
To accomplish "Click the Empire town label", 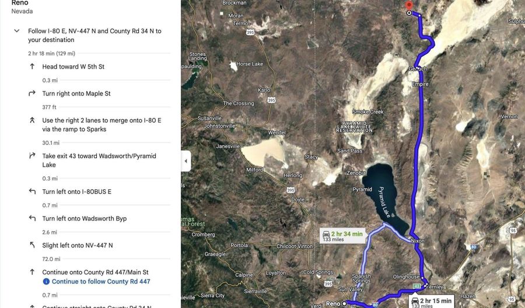I will [x=420, y=84].
